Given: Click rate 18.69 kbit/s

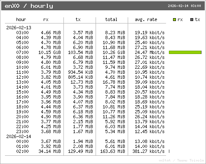Looking at the screenshot, I should click(x=150, y=102).
